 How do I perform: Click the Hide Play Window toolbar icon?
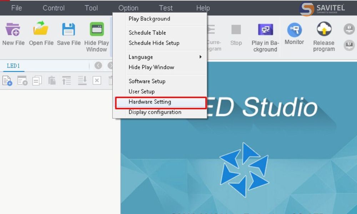[97, 29]
